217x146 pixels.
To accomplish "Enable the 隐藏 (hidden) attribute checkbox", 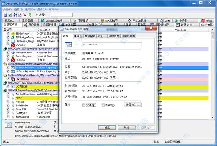I will [x=103, y=105].
